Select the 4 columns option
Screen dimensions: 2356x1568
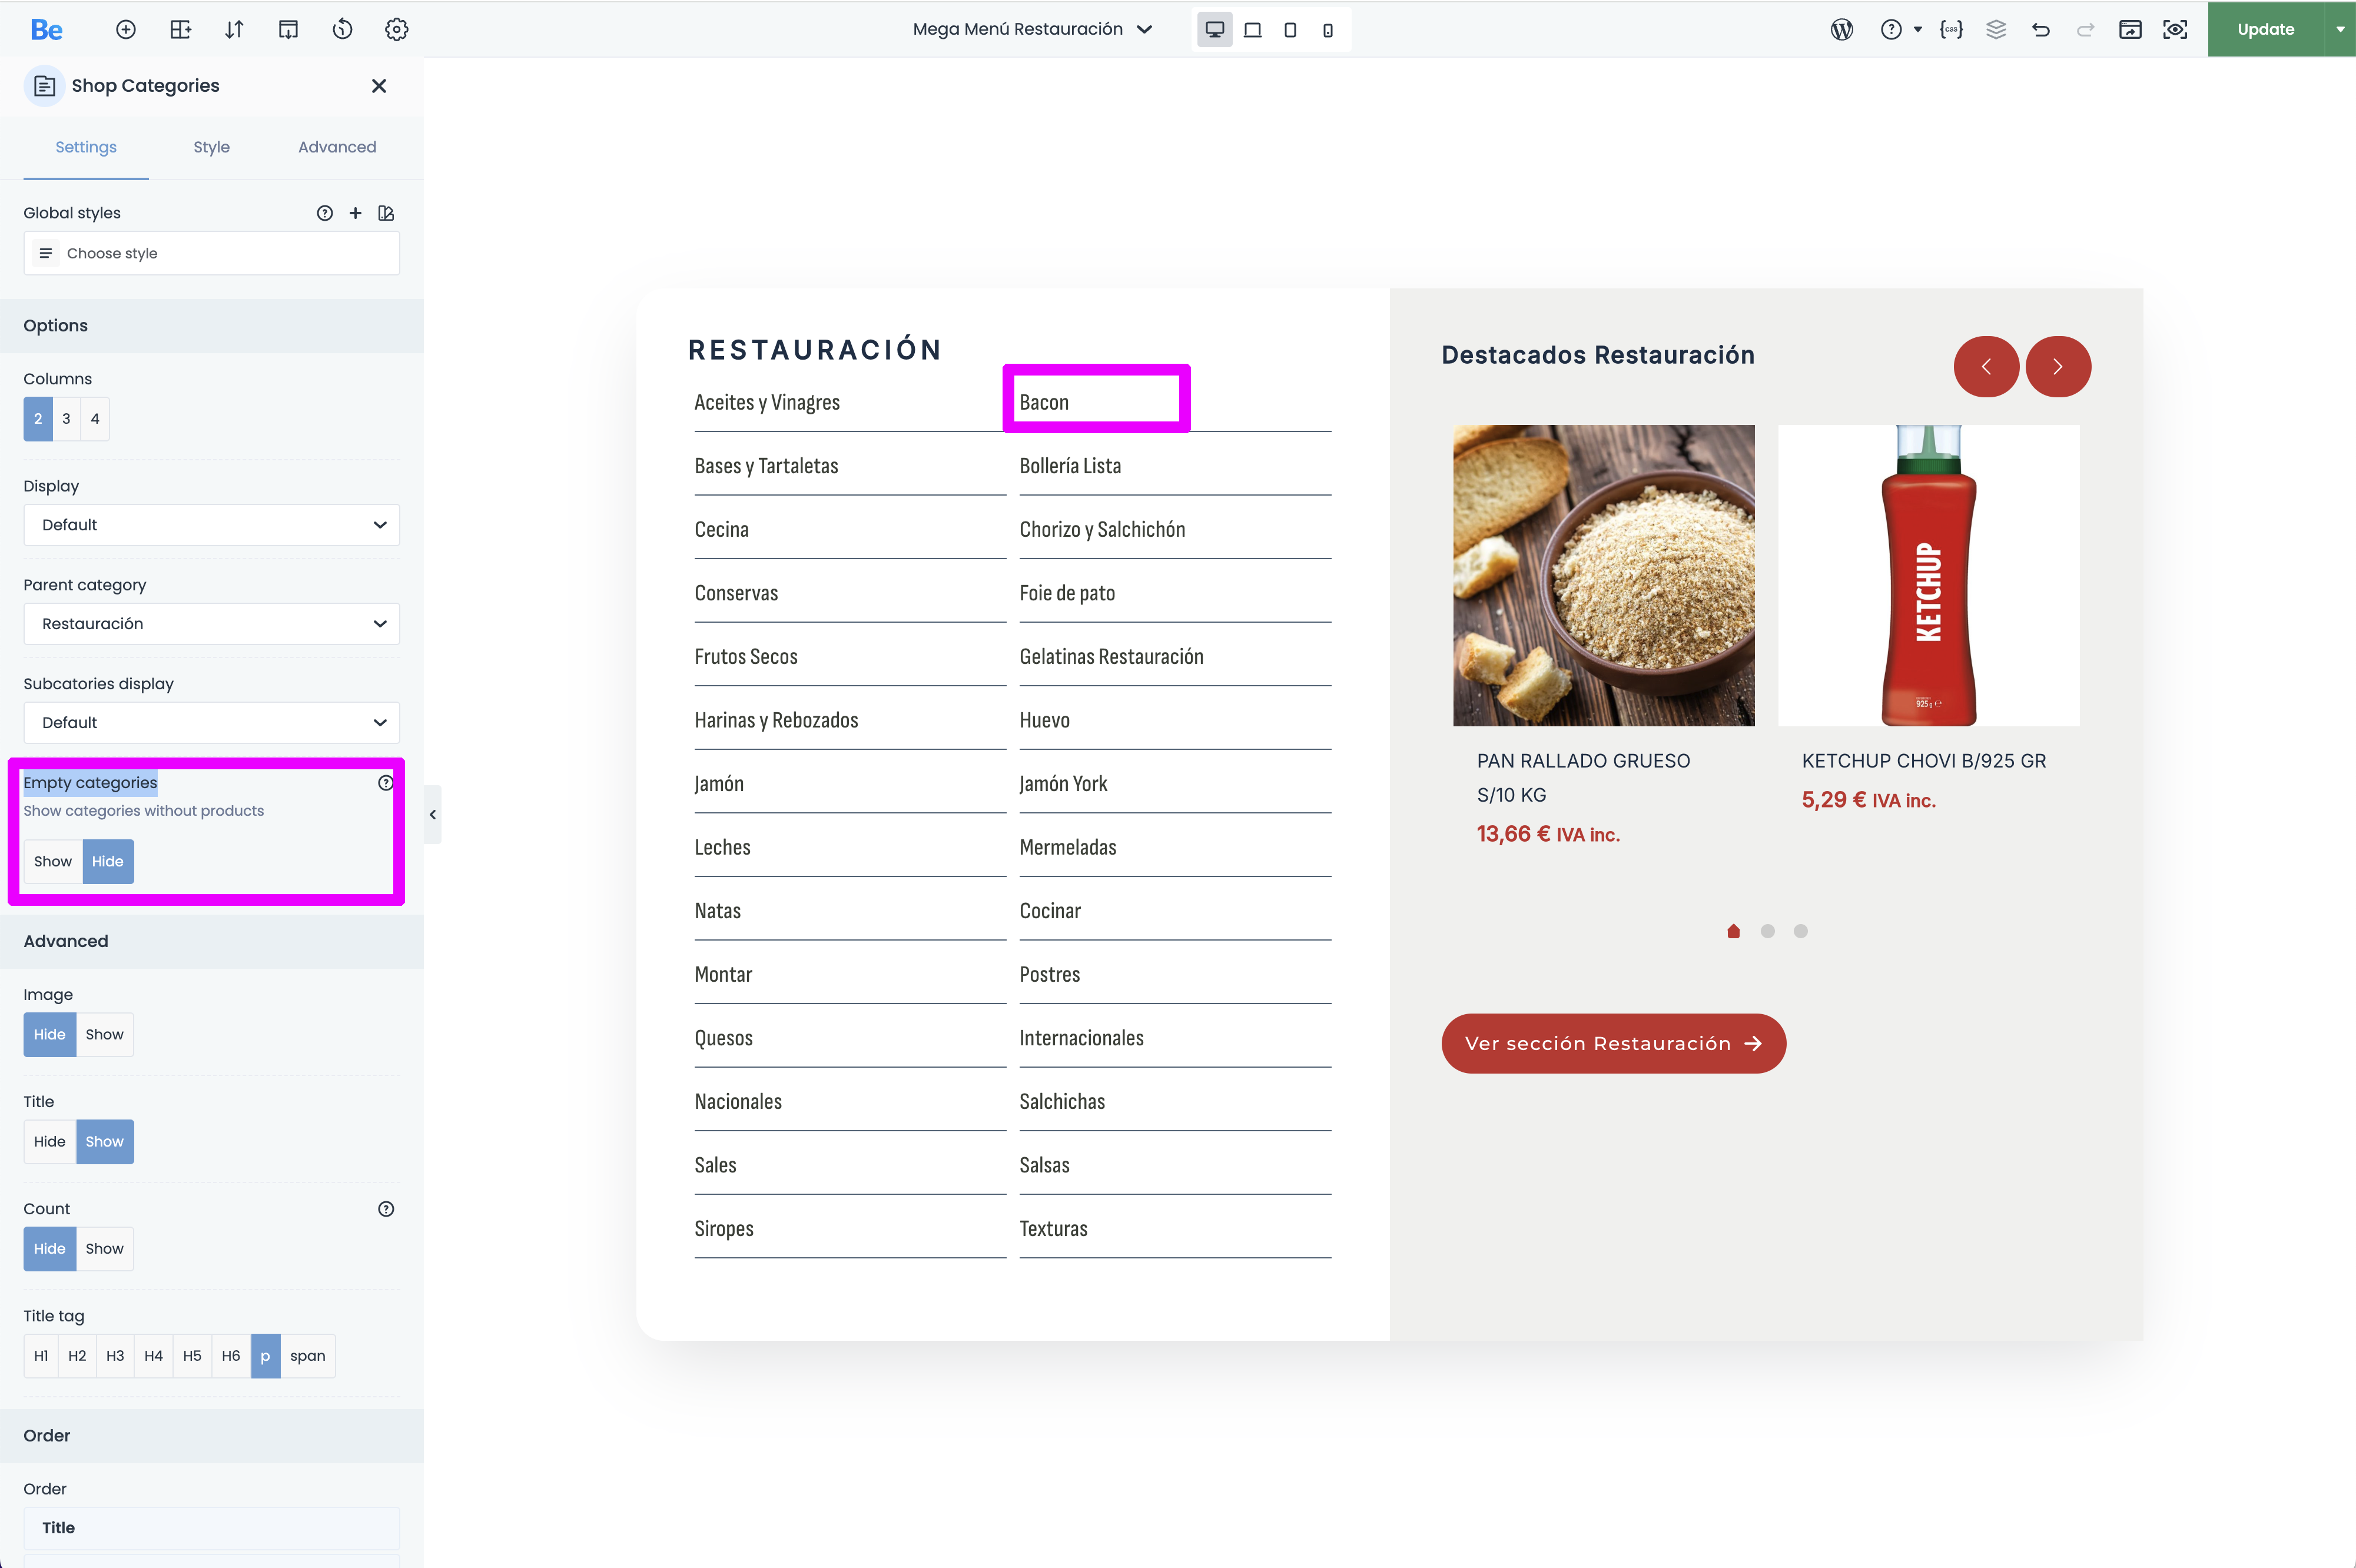click(95, 419)
